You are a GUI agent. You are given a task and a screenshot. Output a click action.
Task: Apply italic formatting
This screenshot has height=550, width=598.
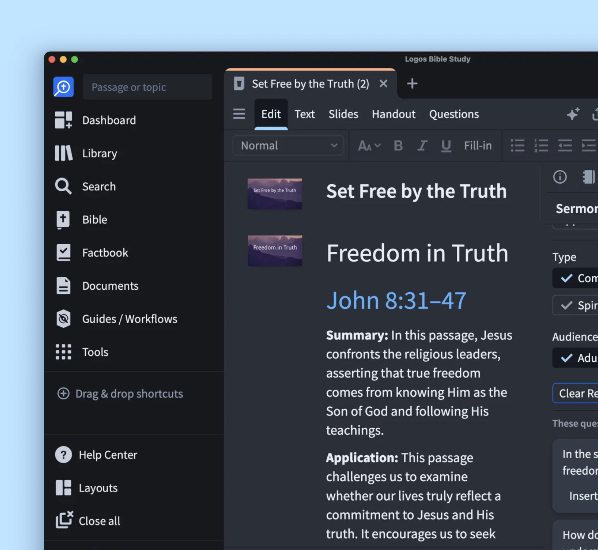pos(422,146)
